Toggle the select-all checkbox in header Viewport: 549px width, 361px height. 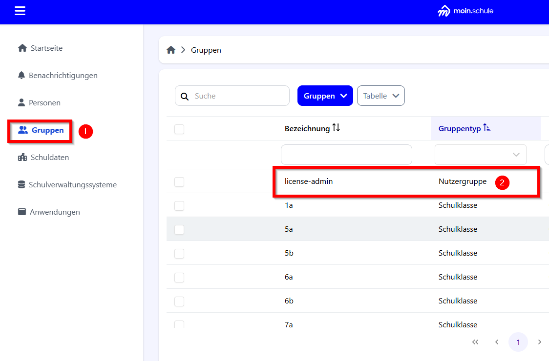[179, 129]
